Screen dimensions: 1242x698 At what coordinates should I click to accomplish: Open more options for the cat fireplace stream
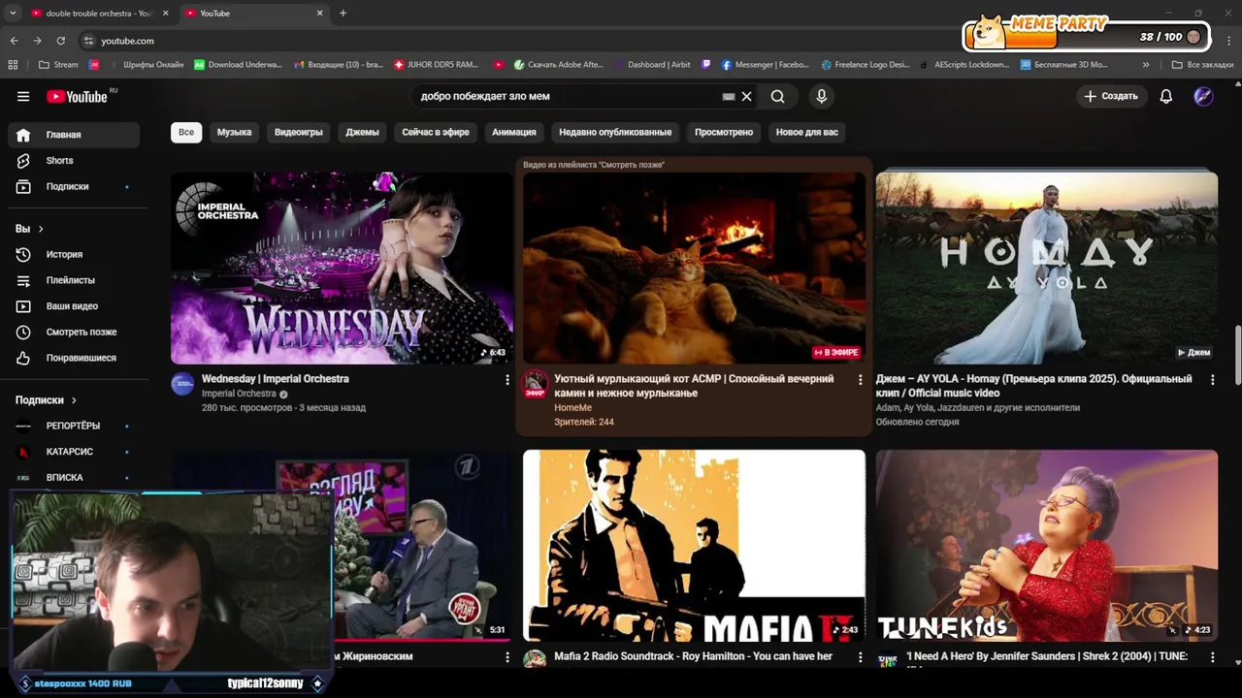coord(860,380)
